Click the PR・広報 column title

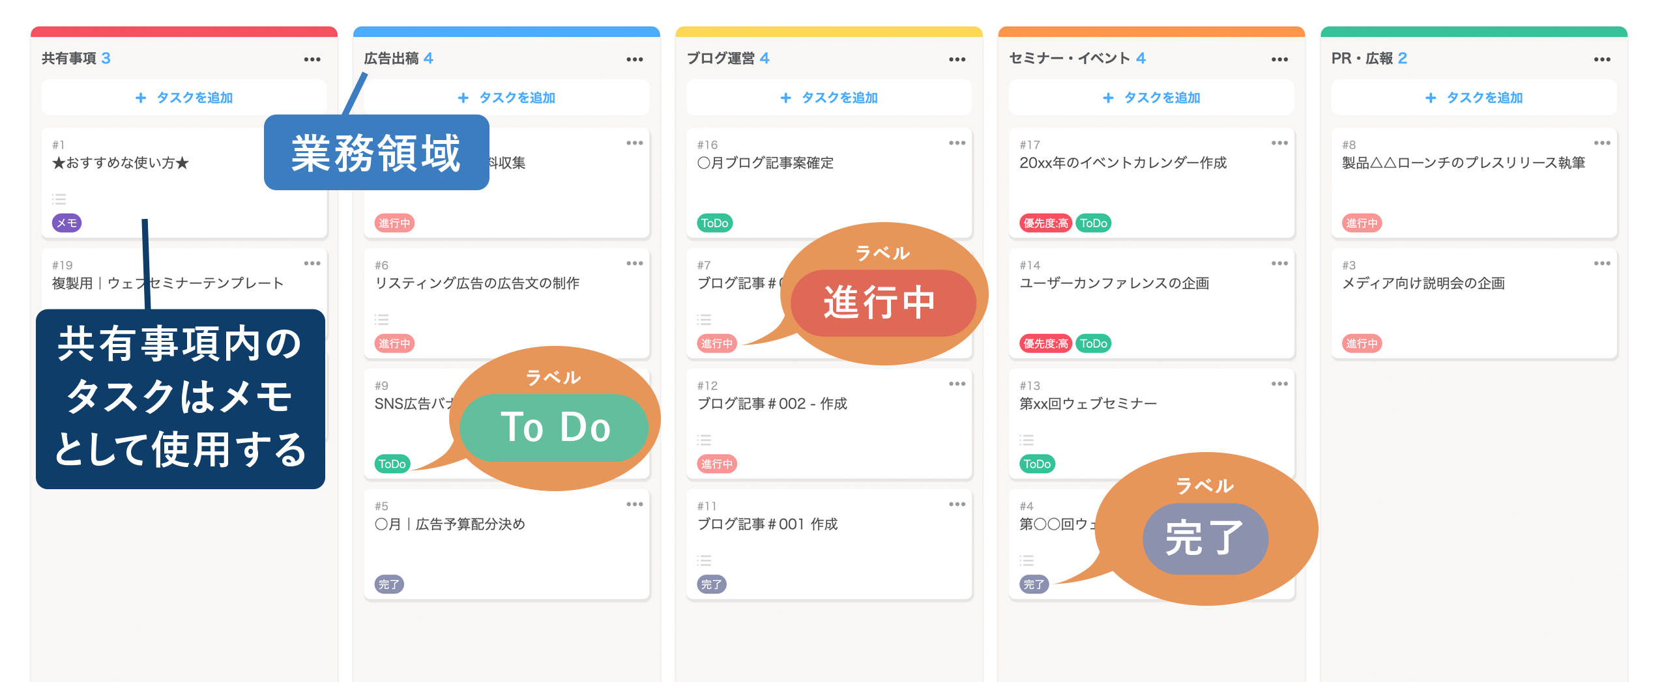tap(1362, 59)
